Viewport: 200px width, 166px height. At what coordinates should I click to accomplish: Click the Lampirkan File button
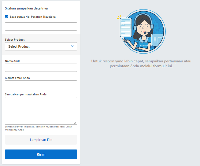click(x=41, y=140)
